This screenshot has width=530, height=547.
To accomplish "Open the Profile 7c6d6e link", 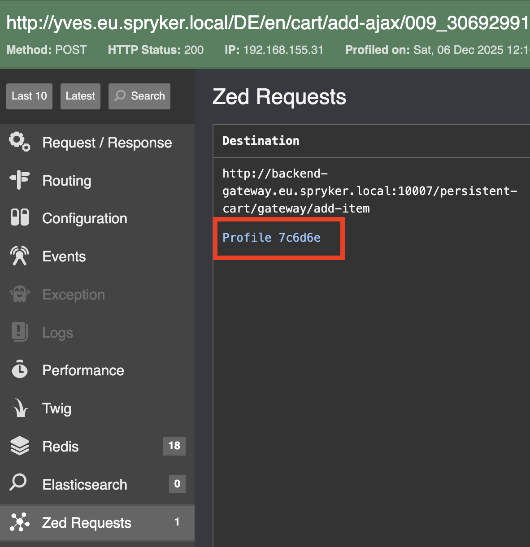I will point(271,238).
